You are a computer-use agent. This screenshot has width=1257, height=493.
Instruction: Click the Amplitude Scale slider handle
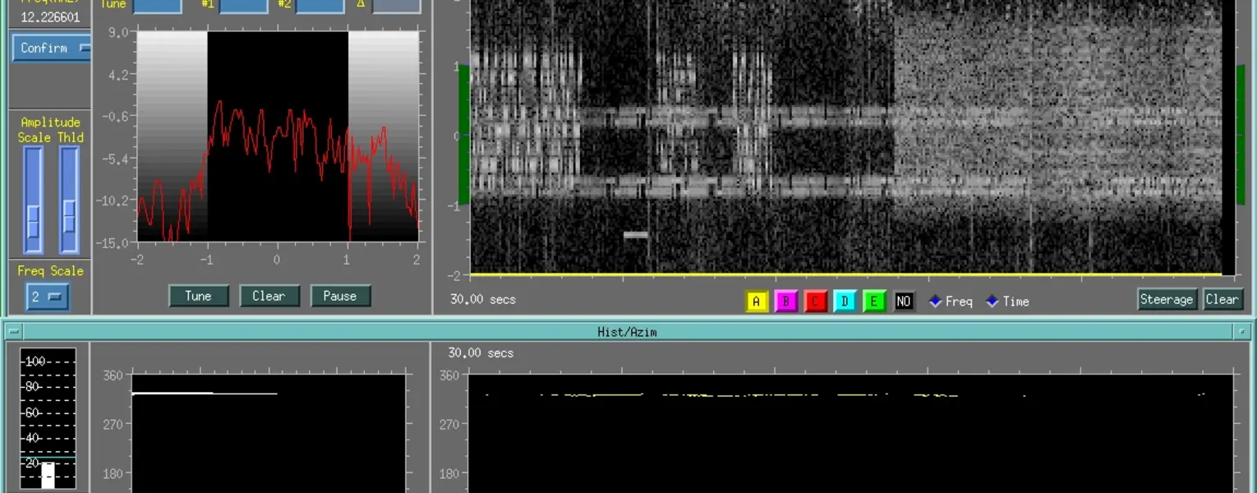pos(33,219)
